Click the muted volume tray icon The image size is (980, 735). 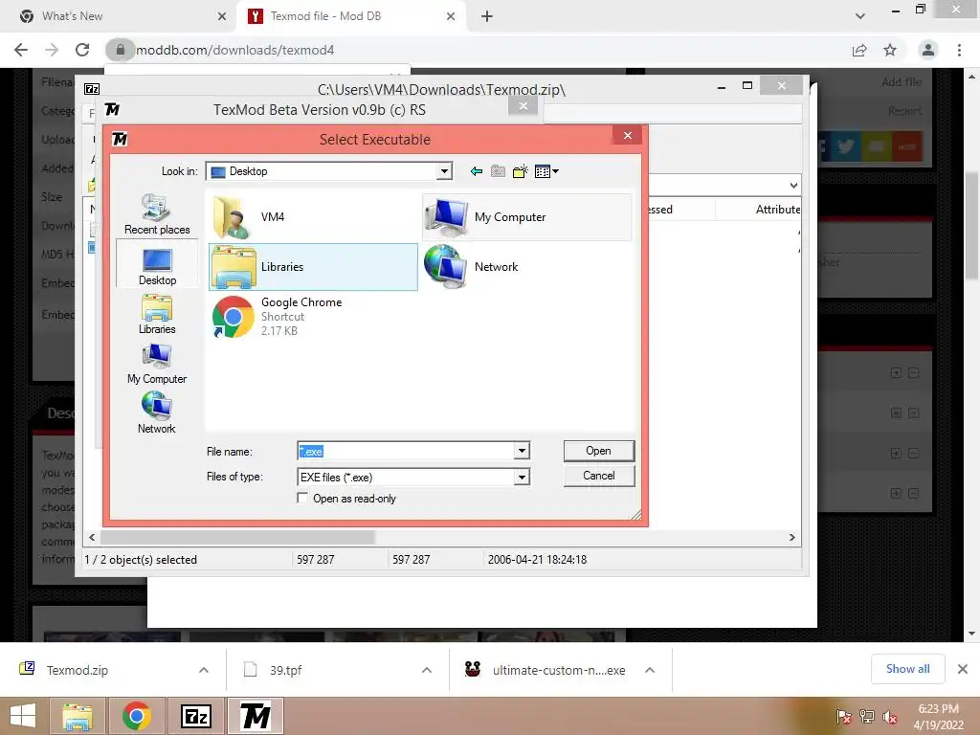(x=890, y=717)
